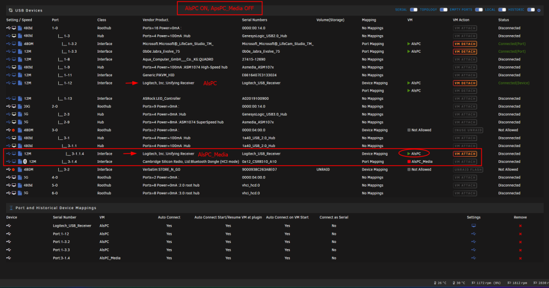Toggle the LOCAL switch

point(502,10)
